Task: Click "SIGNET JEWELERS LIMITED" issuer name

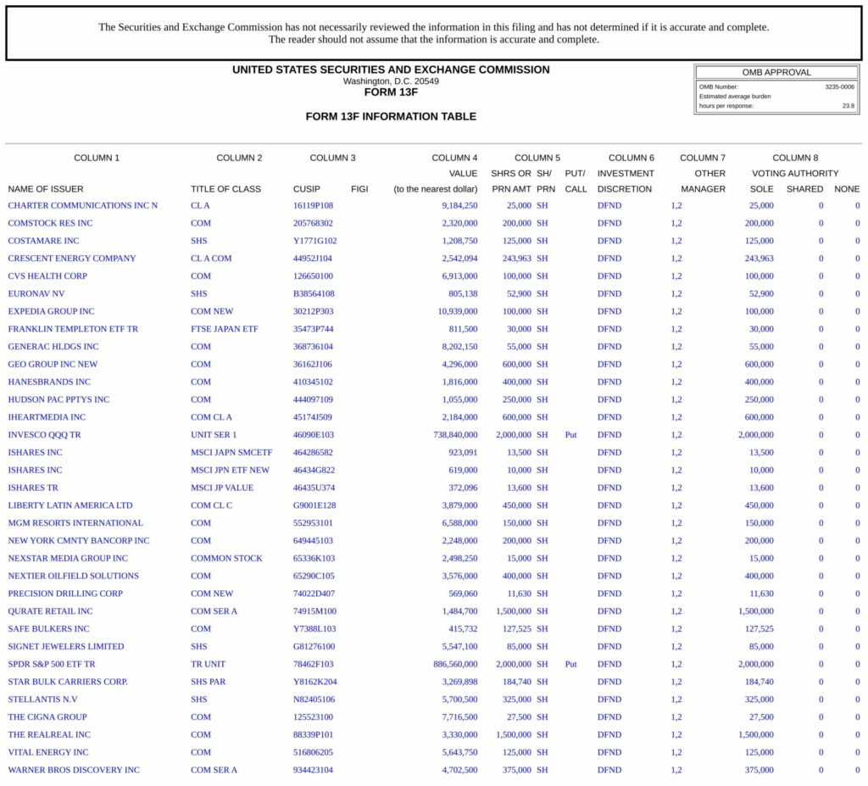Action: (x=66, y=646)
